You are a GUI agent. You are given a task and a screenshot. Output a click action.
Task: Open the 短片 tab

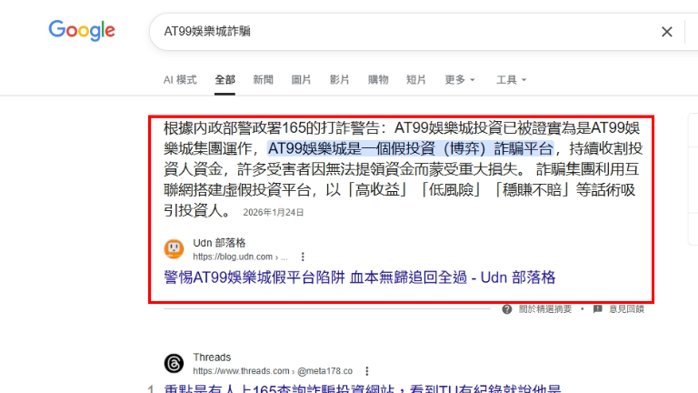point(416,80)
